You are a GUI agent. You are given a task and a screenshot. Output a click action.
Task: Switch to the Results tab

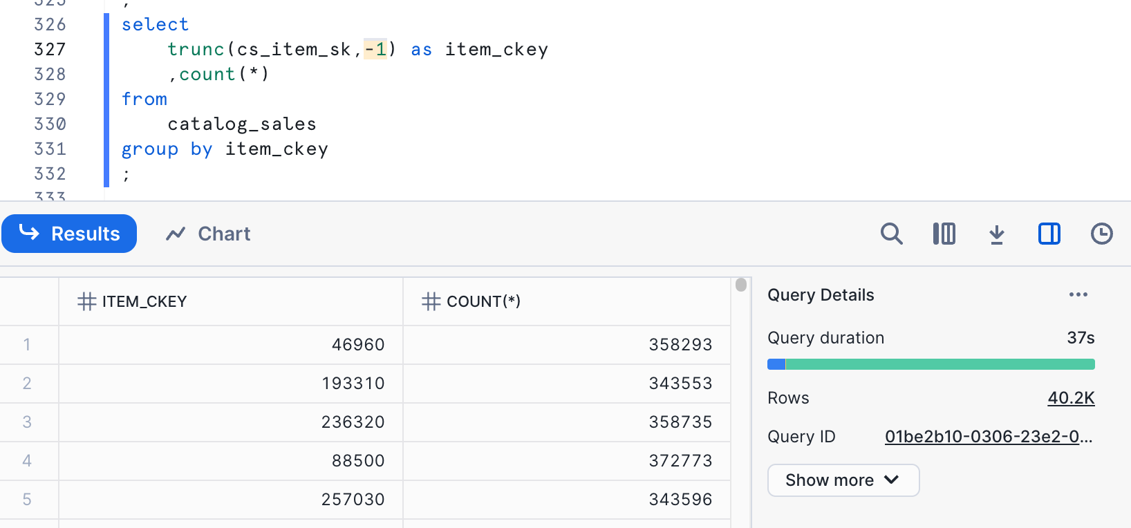pos(69,234)
